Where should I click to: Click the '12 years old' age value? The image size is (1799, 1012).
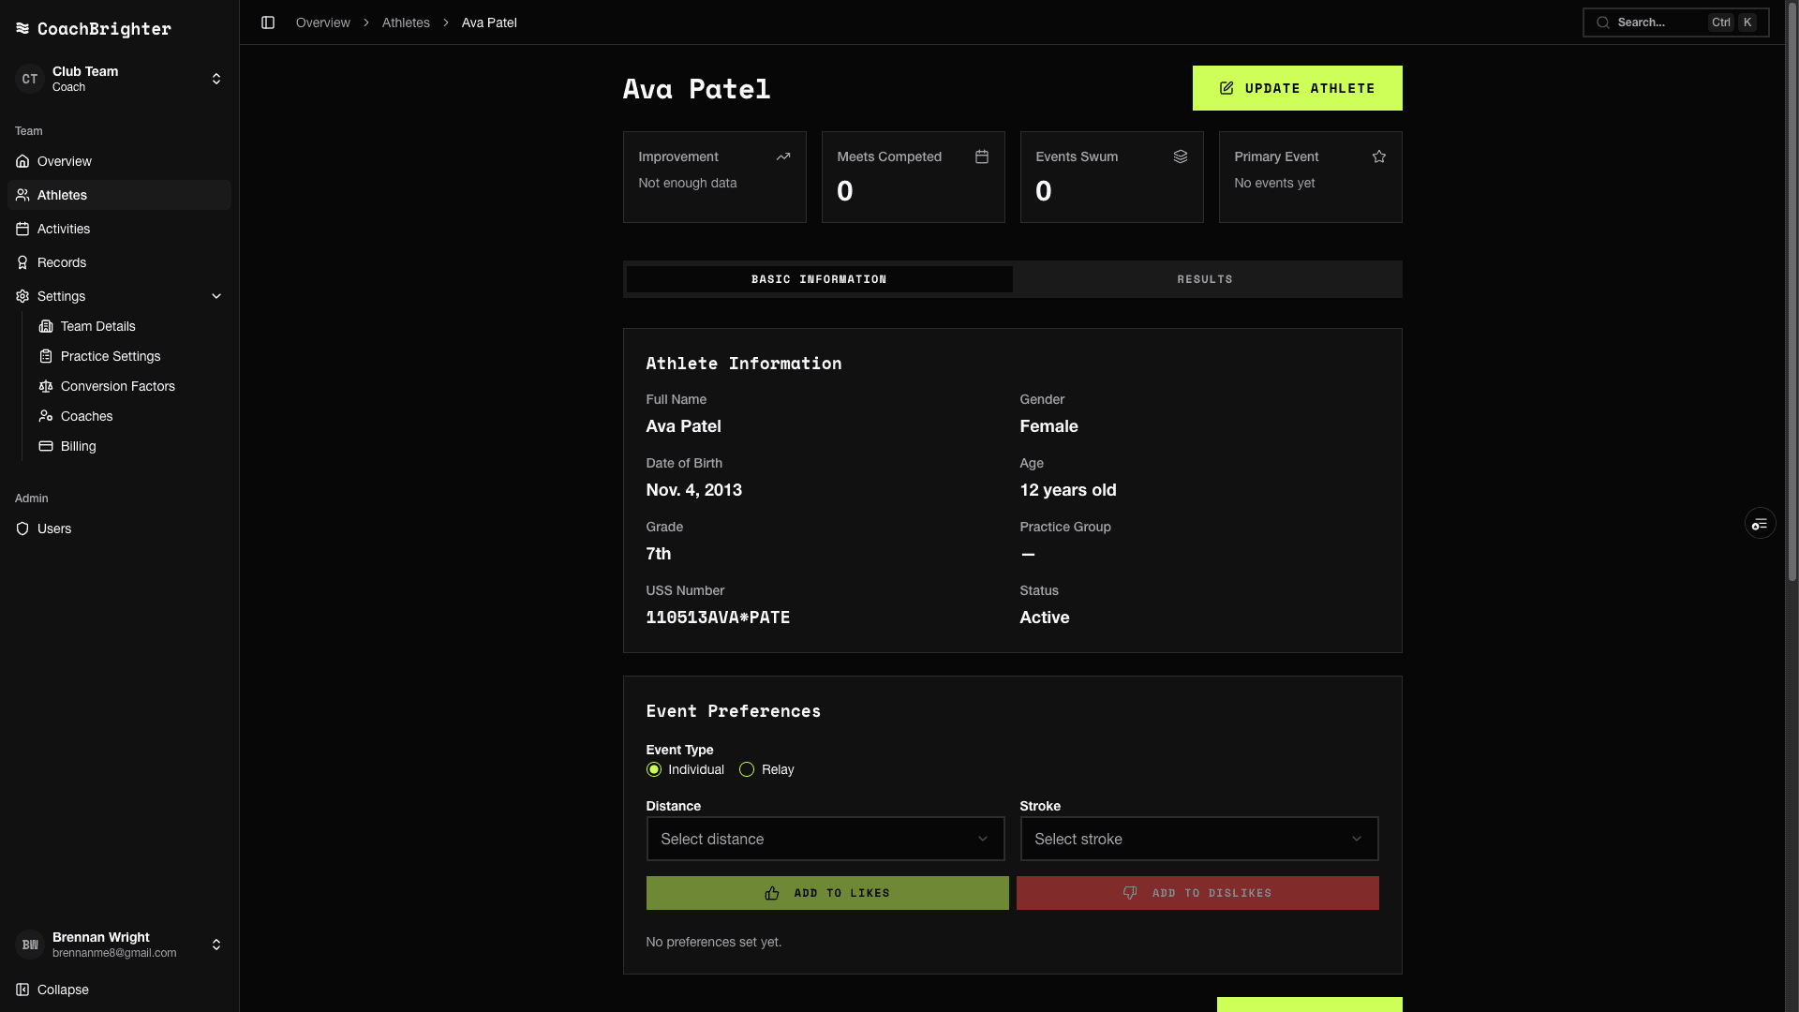point(1068,490)
